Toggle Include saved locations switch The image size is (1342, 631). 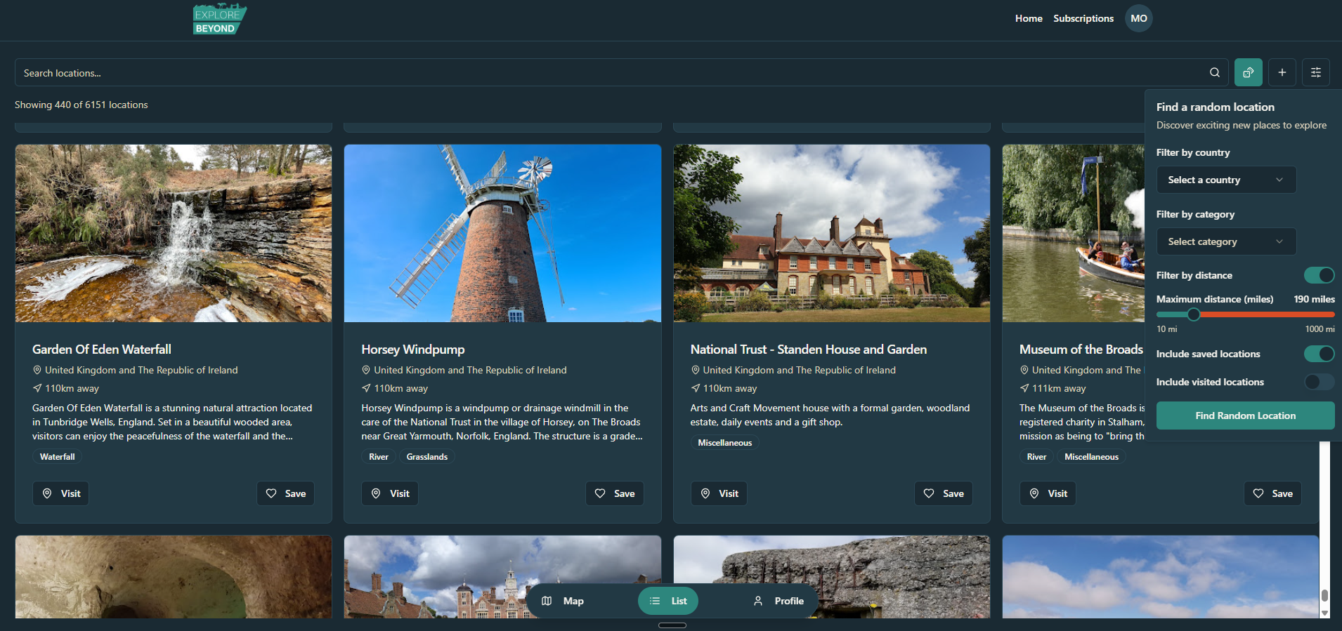click(x=1319, y=354)
